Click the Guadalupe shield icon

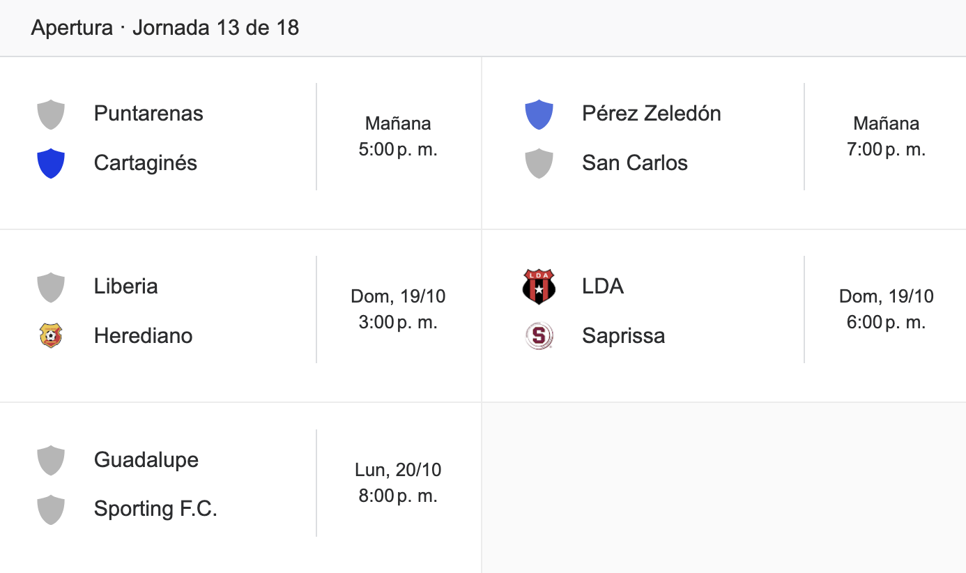click(x=51, y=461)
